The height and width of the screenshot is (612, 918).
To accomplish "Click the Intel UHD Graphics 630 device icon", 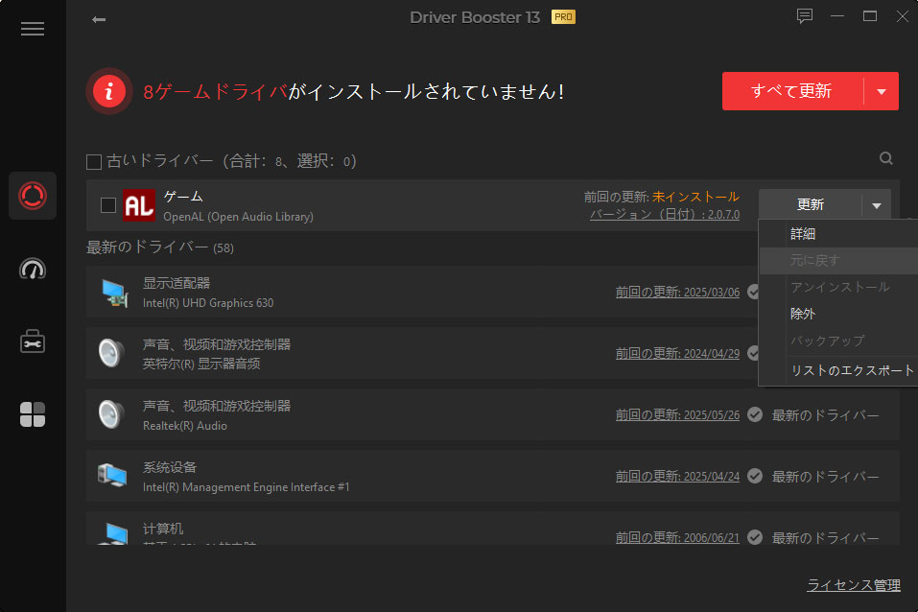I will click(114, 293).
